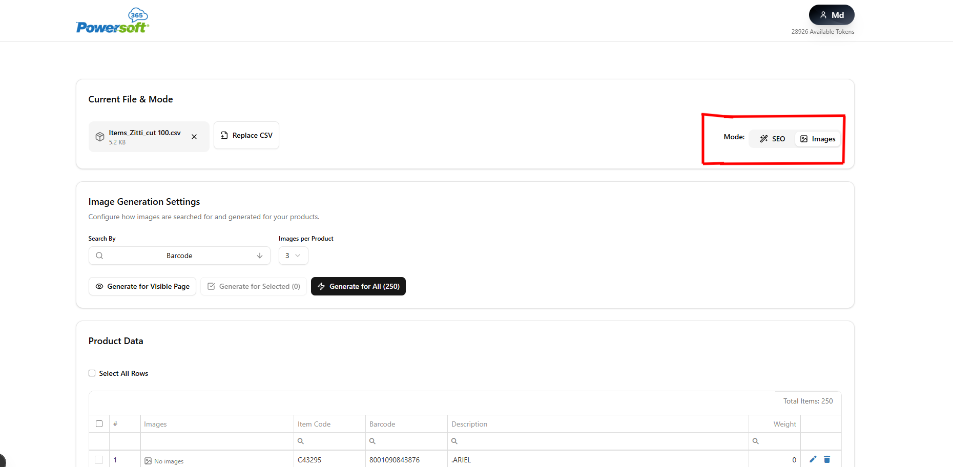This screenshot has width=953, height=467.
Task: Check the header row select-all checkbox
Action: click(99, 423)
